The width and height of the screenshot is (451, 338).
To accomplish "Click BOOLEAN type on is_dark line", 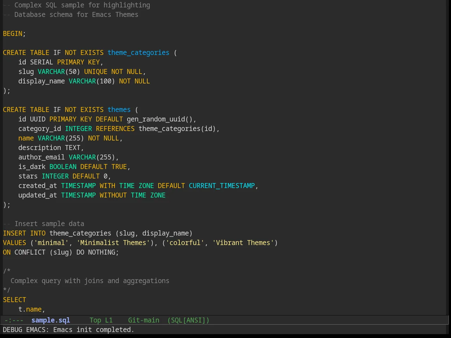I will point(63,167).
